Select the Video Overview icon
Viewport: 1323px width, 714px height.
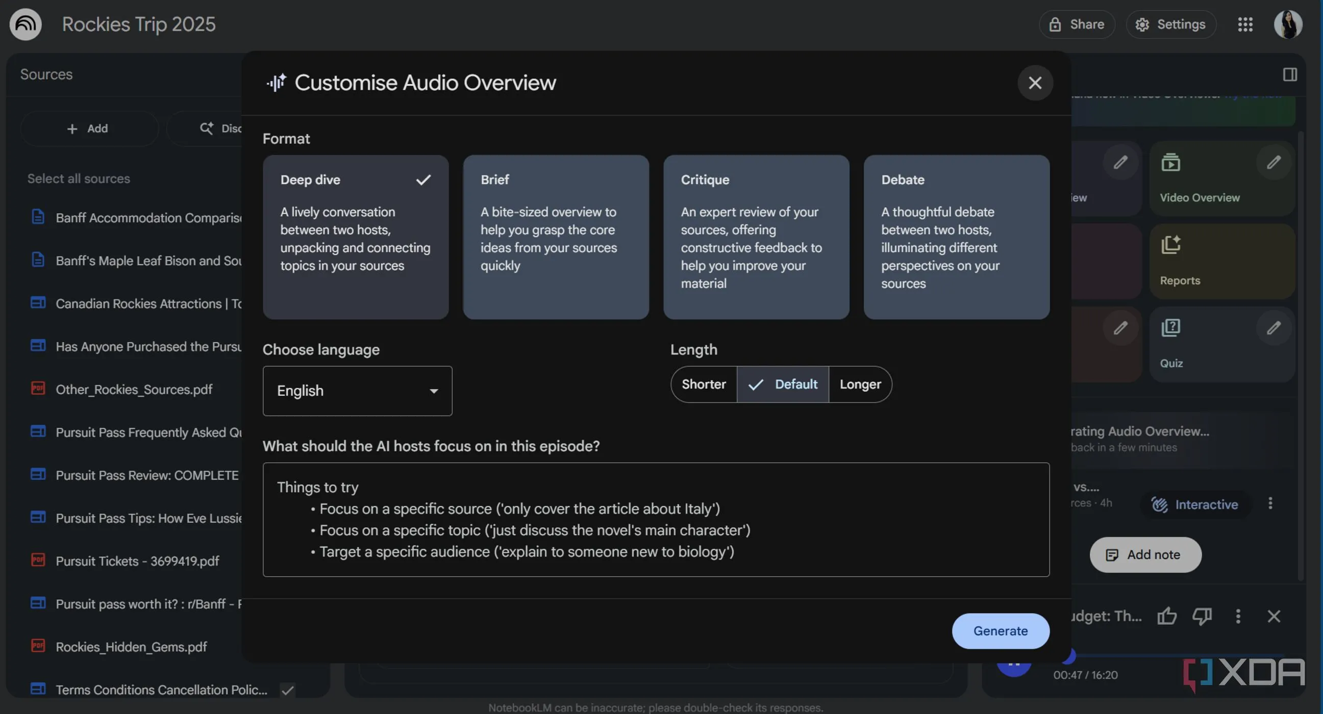(1171, 162)
